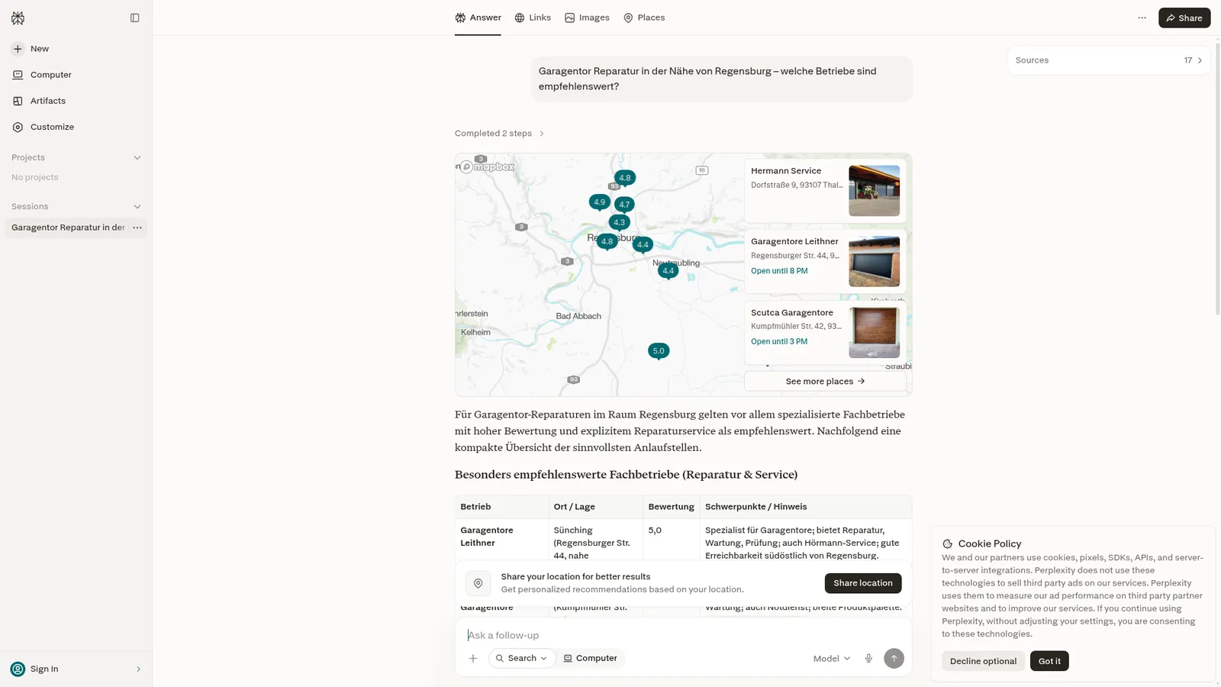View the Hermann Service photo thumbnail
This screenshot has width=1221, height=687.
[x=874, y=191]
